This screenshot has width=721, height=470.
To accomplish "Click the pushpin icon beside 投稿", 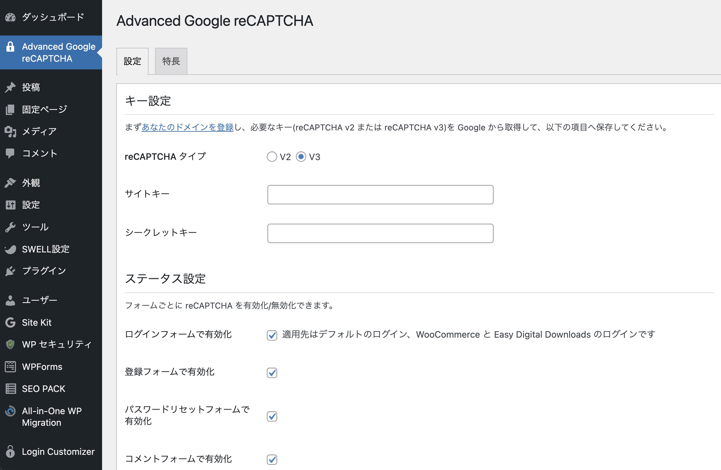I will coord(10,87).
